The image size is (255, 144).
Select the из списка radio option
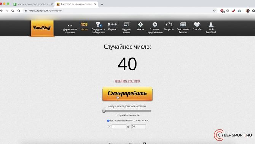(134, 121)
